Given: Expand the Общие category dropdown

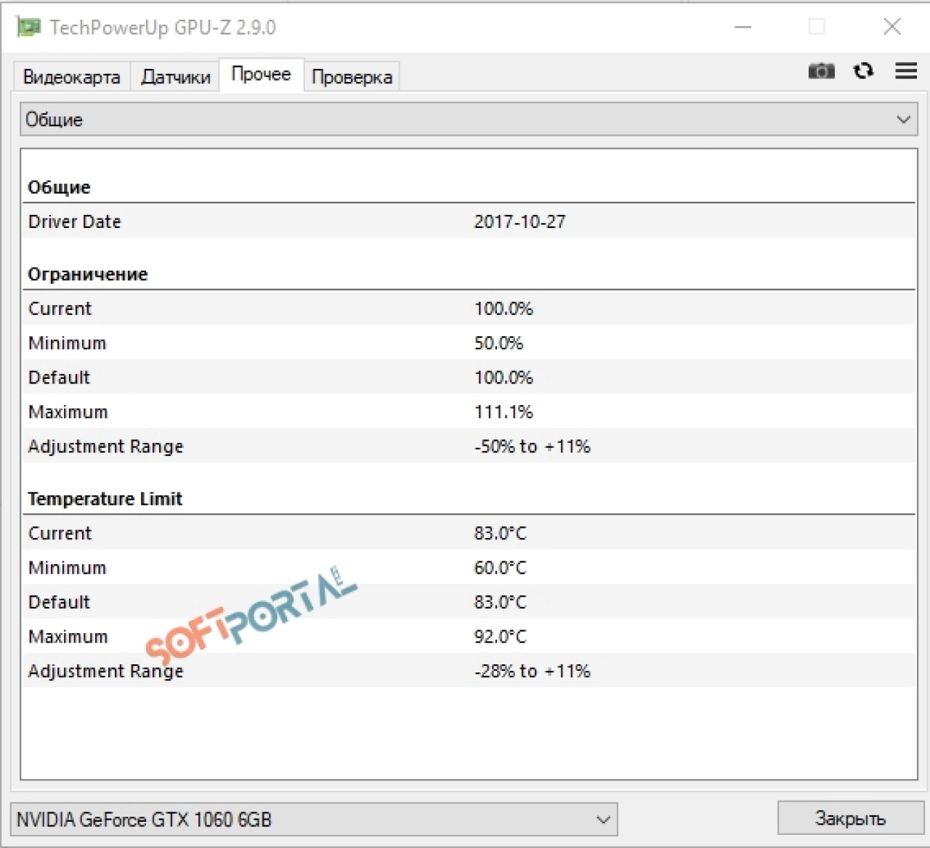Looking at the screenshot, I should point(469,119).
